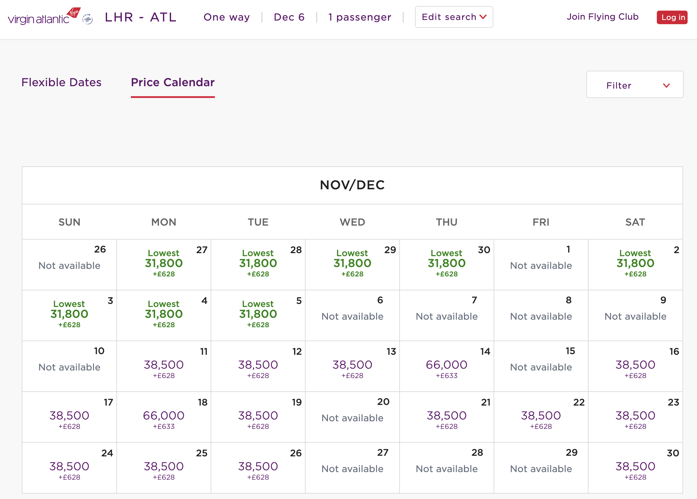Pick Dec 19 fare 38,500
This screenshot has height=499, width=697.
[258, 417]
